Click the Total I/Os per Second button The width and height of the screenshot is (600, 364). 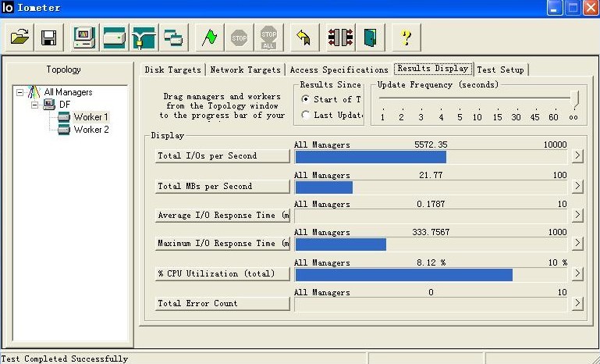pyautogui.click(x=222, y=155)
